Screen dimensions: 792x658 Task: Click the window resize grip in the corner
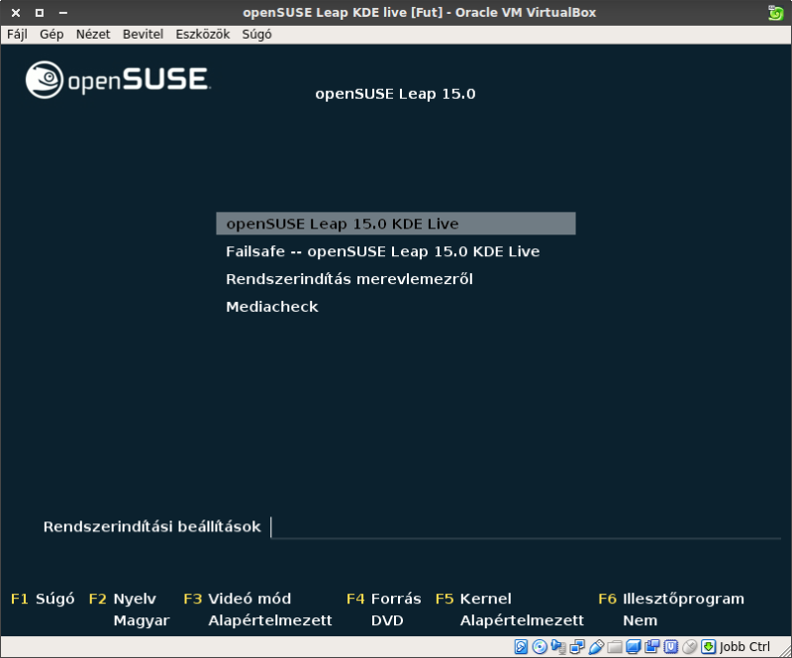(784, 650)
